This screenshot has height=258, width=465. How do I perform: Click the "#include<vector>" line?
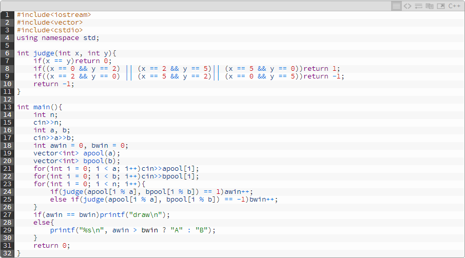coord(50,23)
